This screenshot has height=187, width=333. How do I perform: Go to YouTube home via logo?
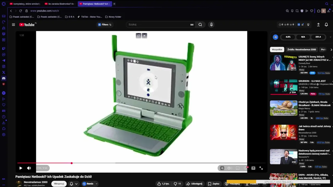[27, 25]
